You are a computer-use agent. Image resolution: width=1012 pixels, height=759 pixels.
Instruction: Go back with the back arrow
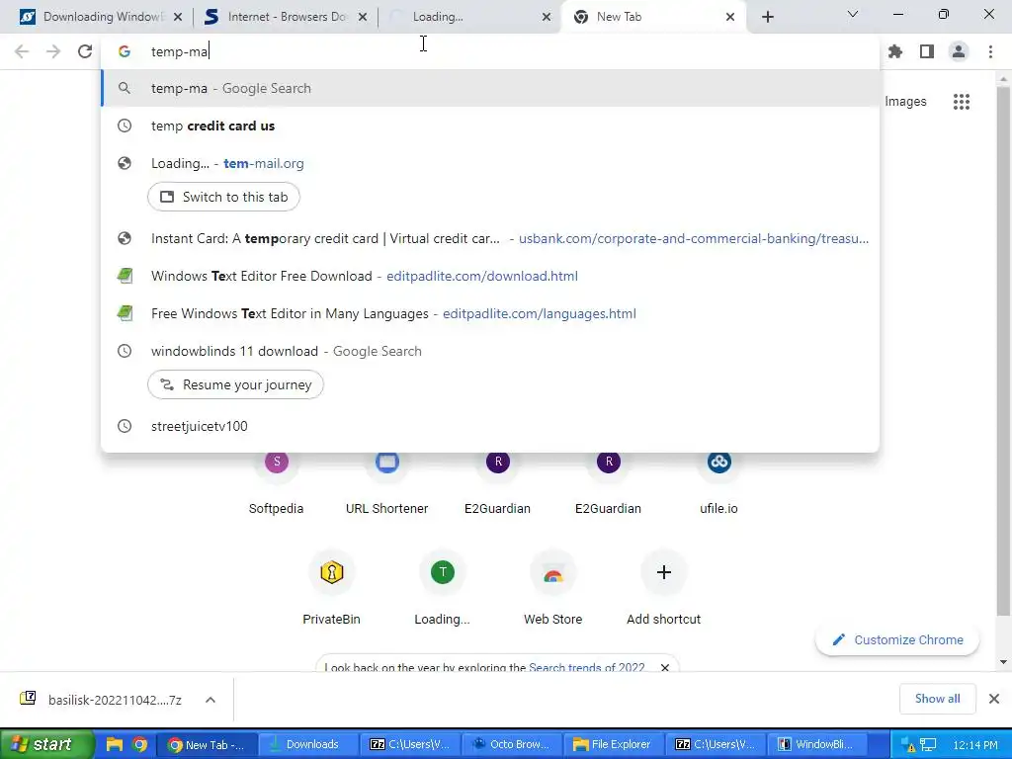[x=22, y=51]
